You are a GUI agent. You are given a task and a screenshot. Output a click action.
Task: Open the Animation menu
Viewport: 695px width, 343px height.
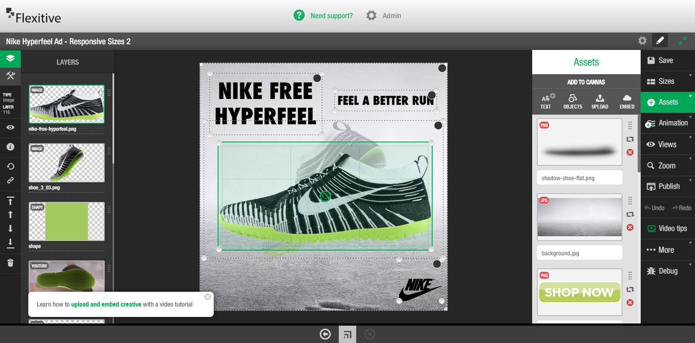click(x=667, y=123)
